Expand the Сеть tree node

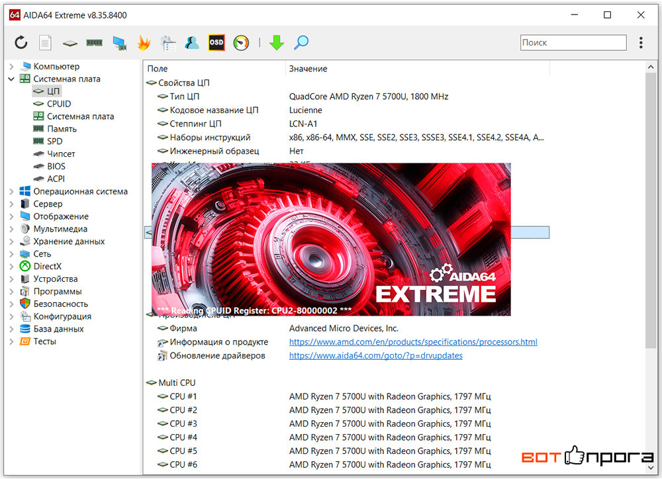(x=11, y=254)
